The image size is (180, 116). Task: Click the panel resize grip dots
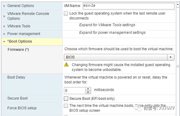point(178,66)
